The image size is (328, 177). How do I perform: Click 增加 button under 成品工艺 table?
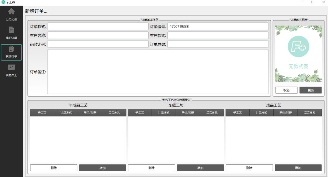pyautogui.click(x=298, y=168)
